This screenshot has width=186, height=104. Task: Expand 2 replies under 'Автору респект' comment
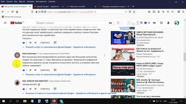click(71, 93)
